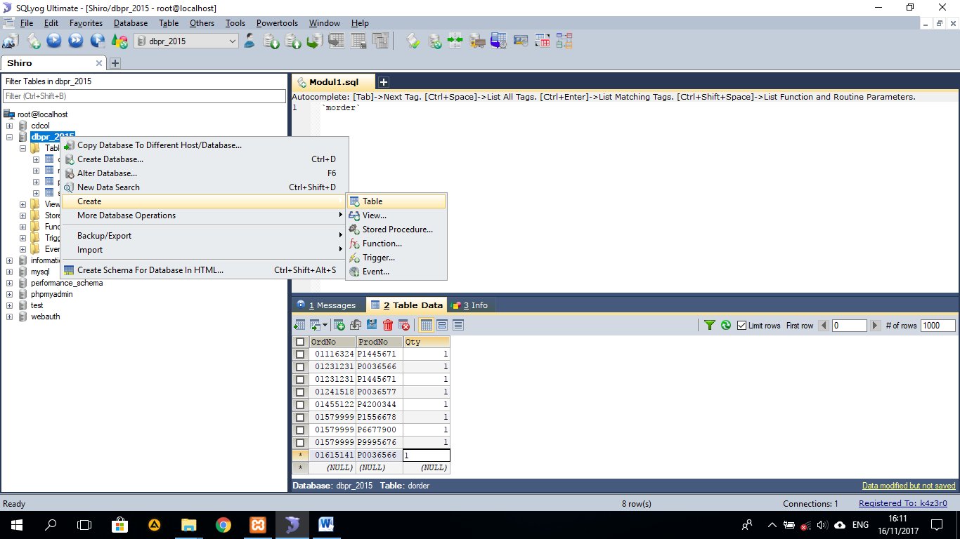Expand the mysql database node
This screenshot has width=960, height=539.
(10, 272)
